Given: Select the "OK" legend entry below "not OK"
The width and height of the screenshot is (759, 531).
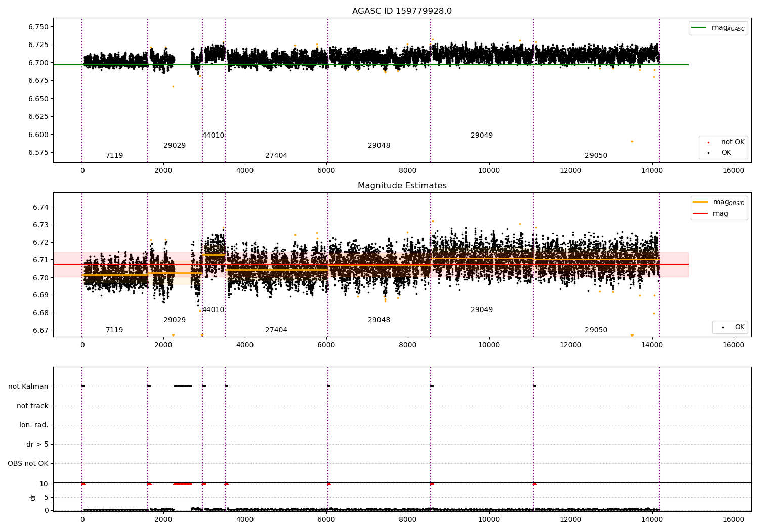Looking at the screenshot, I should coord(720,153).
